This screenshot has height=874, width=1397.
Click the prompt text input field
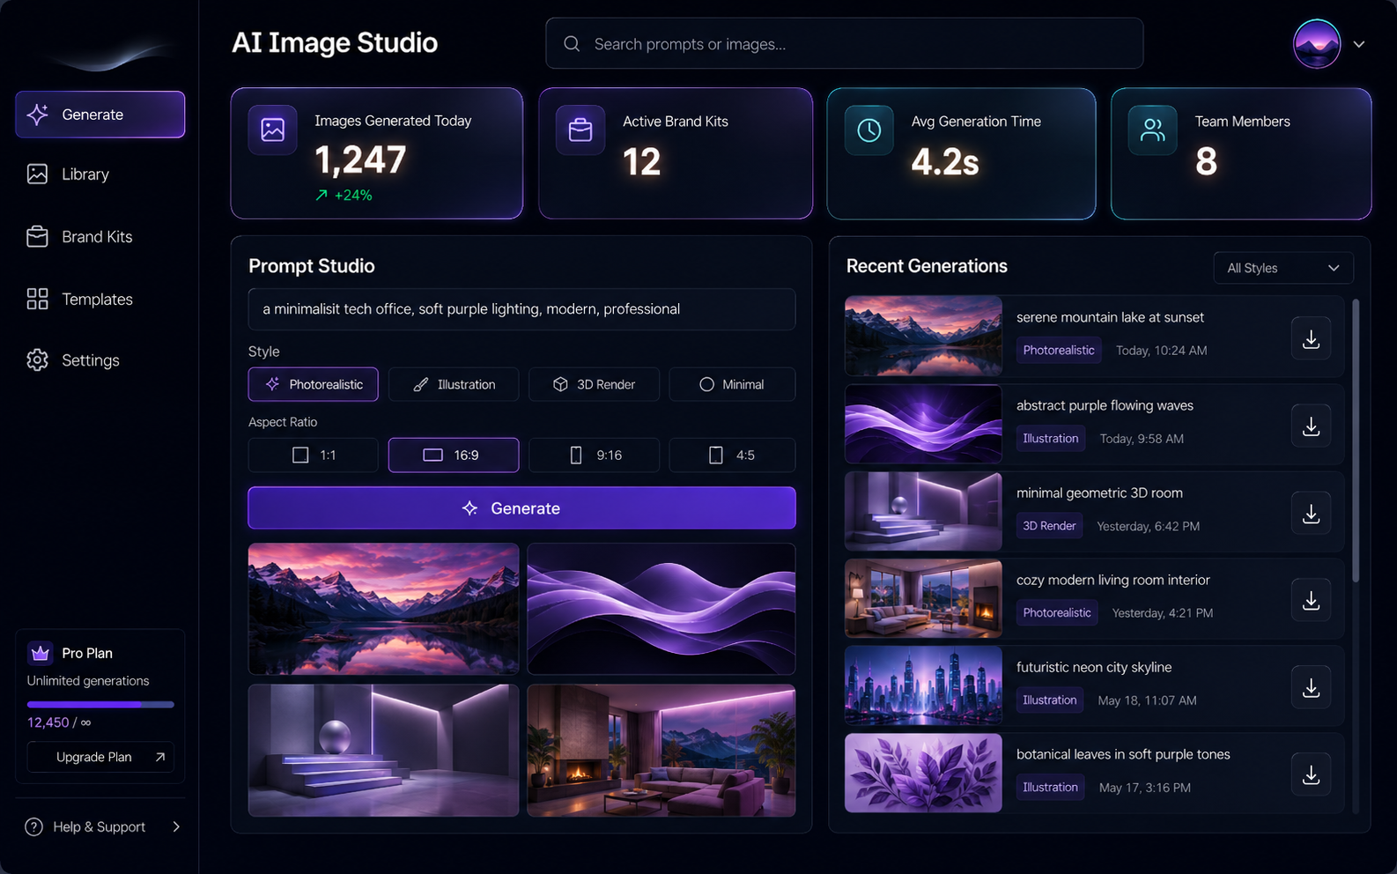tap(521, 309)
